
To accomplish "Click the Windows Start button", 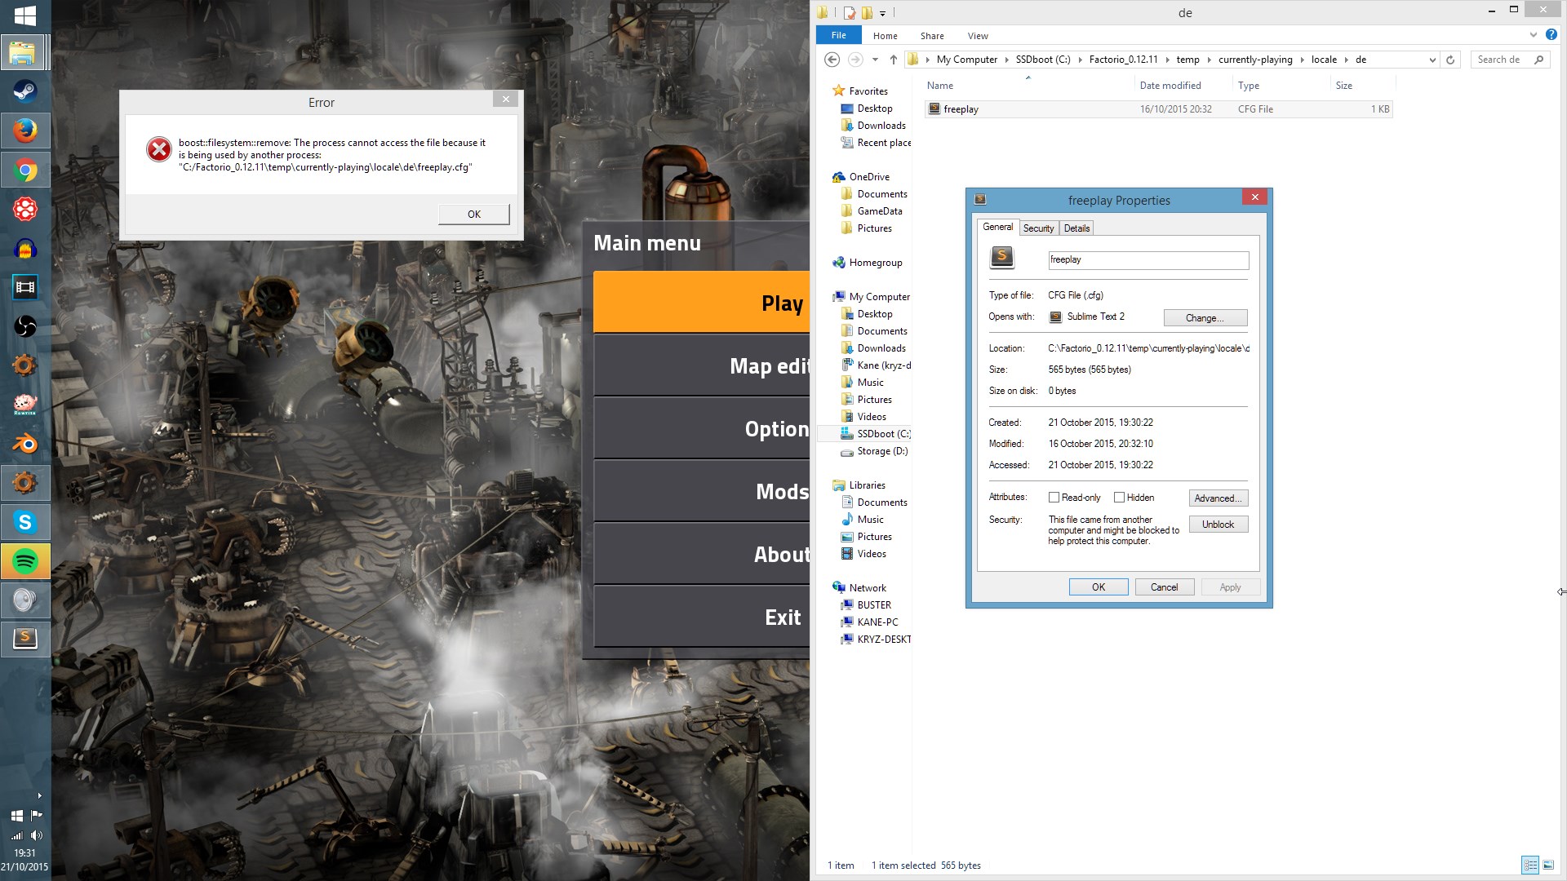I will (24, 15).
